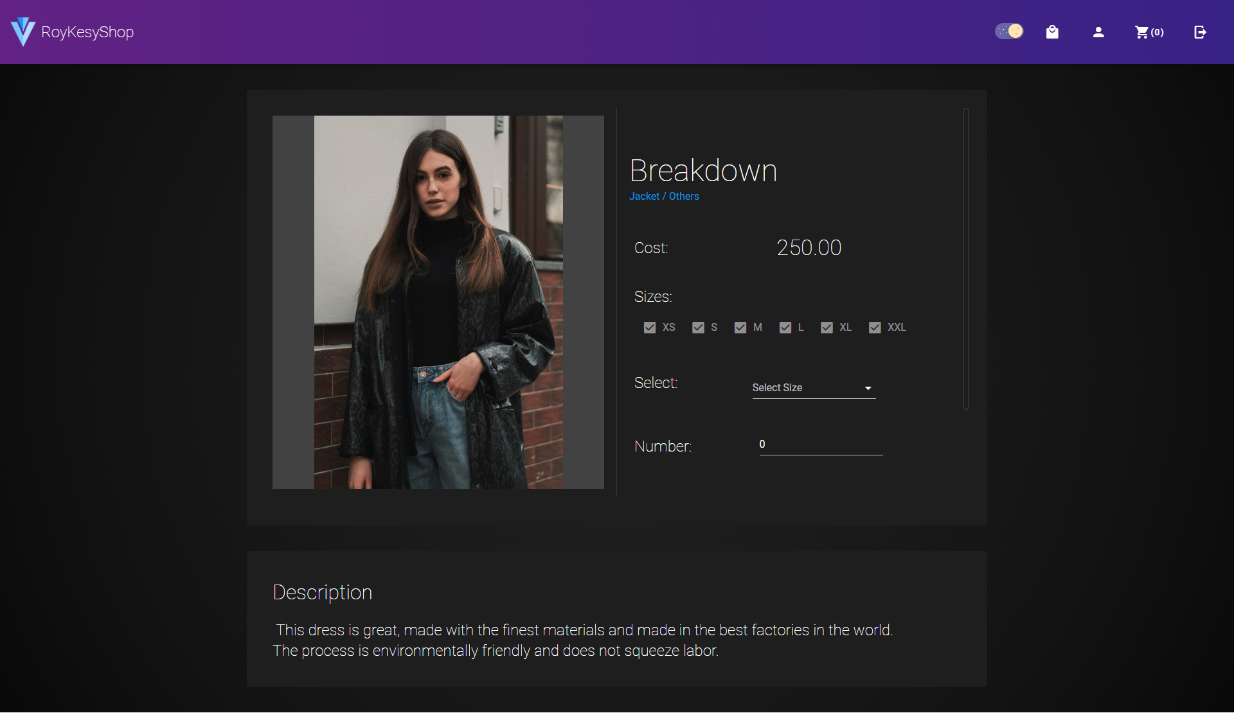This screenshot has width=1234, height=713.
Task: Uncheck the XXL size checkbox
Action: [x=875, y=328]
